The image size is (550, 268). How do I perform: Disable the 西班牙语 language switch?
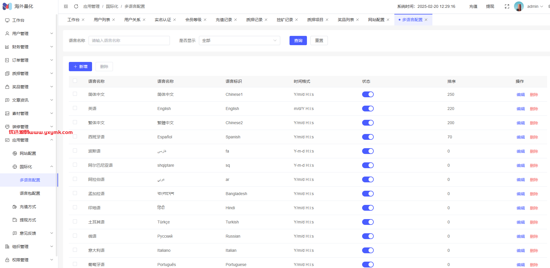(368, 137)
